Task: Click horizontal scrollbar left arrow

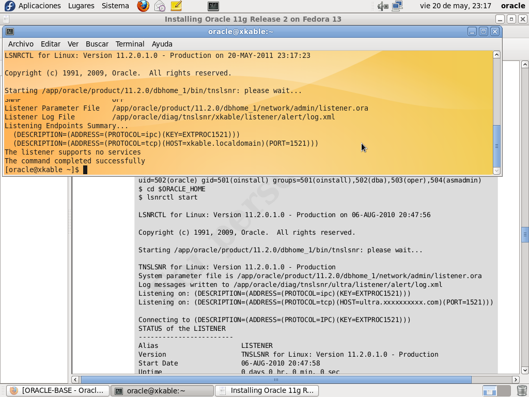Action: tap(75, 379)
